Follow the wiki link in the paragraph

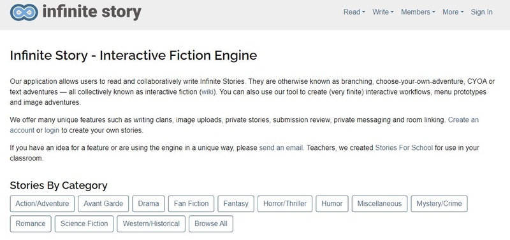208,92
